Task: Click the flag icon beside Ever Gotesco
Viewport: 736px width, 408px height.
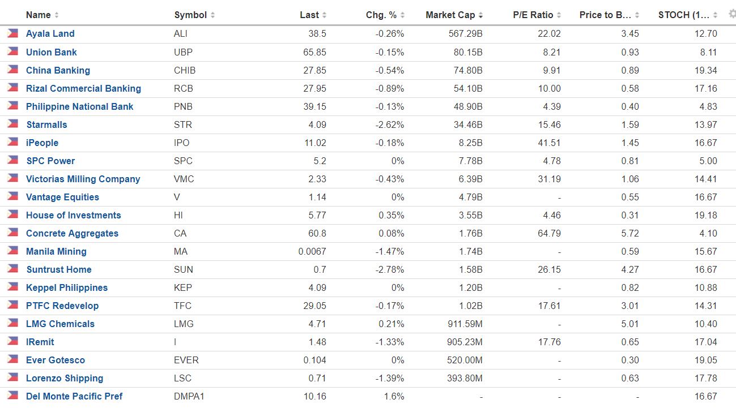Action: pyautogui.click(x=11, y=359)
